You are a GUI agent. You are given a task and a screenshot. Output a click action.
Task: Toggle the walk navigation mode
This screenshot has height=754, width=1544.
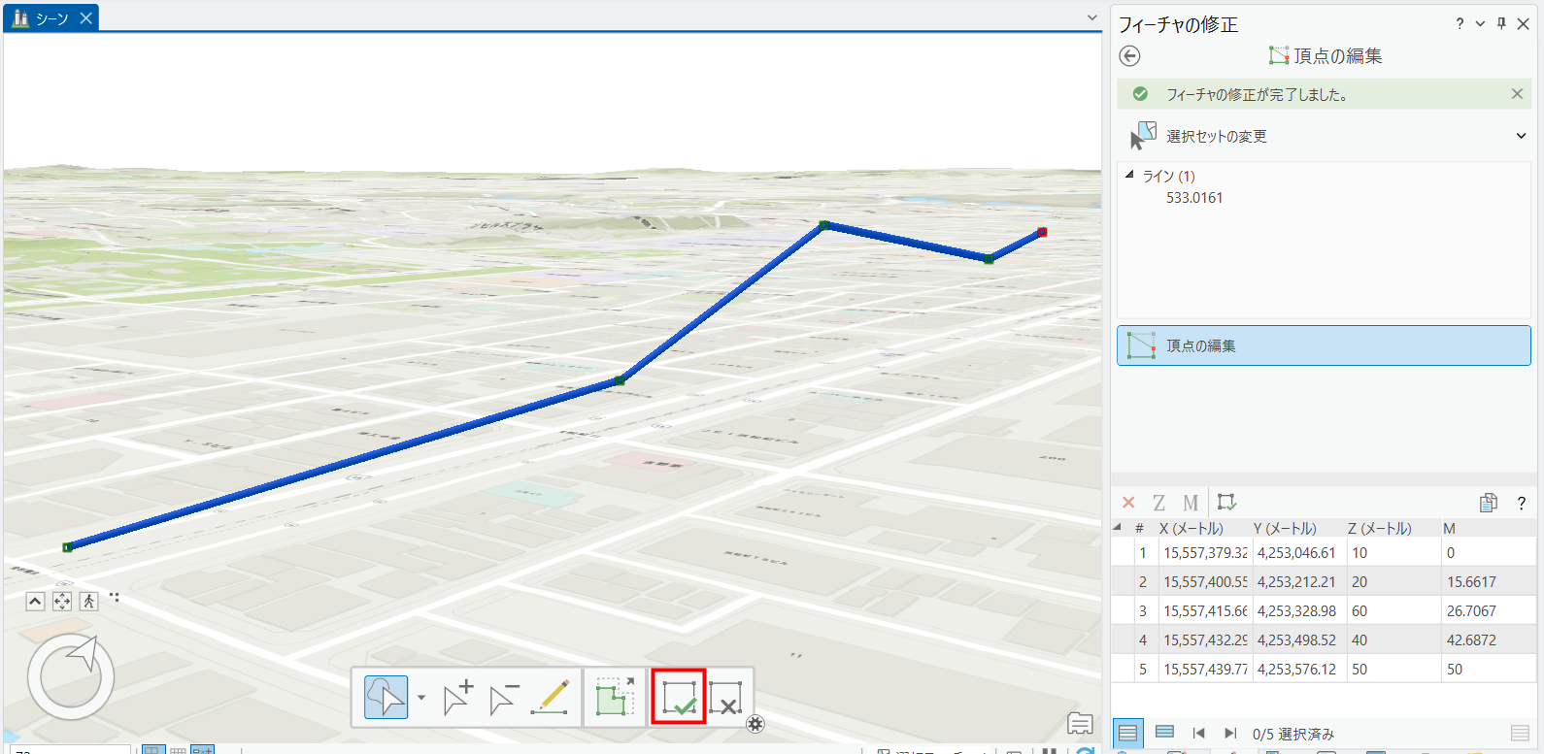(89, 602)
